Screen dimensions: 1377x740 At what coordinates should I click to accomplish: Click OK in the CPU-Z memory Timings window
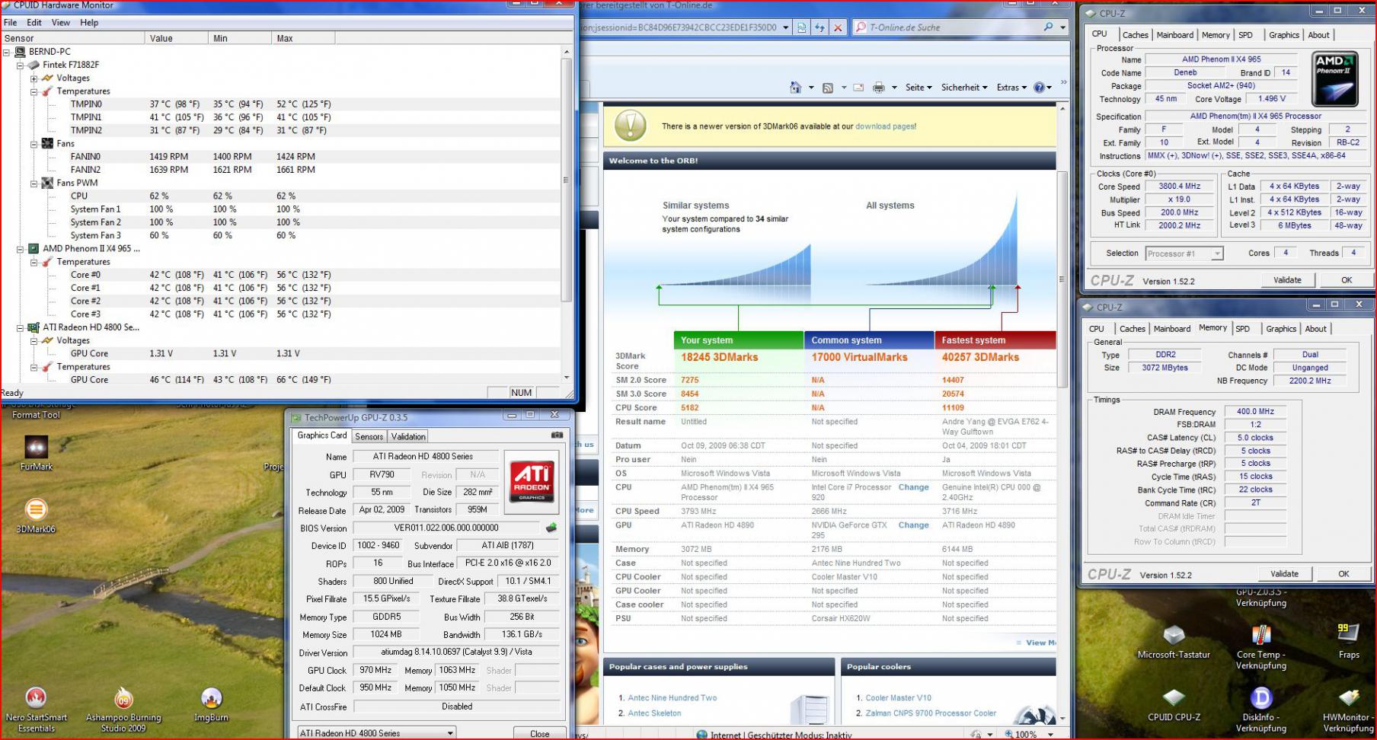[1343, 574]
